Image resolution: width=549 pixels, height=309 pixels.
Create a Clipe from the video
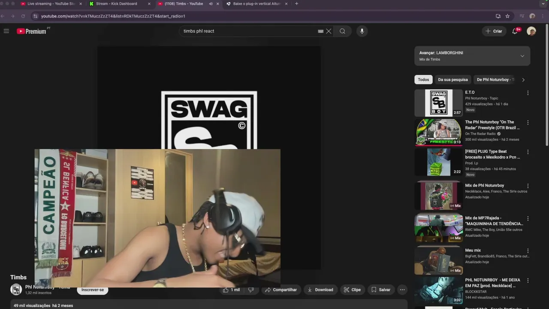[x=352, y=290]
